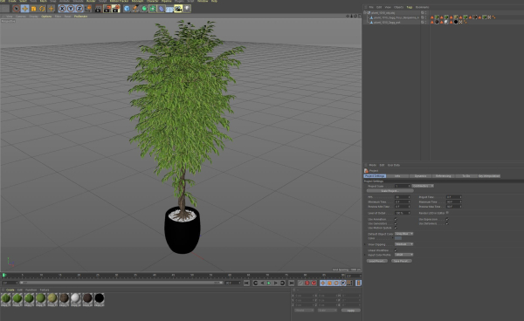Open Material Manager Create menu
The width and height of the screenshot is (524, 321).
coord(10,290)
